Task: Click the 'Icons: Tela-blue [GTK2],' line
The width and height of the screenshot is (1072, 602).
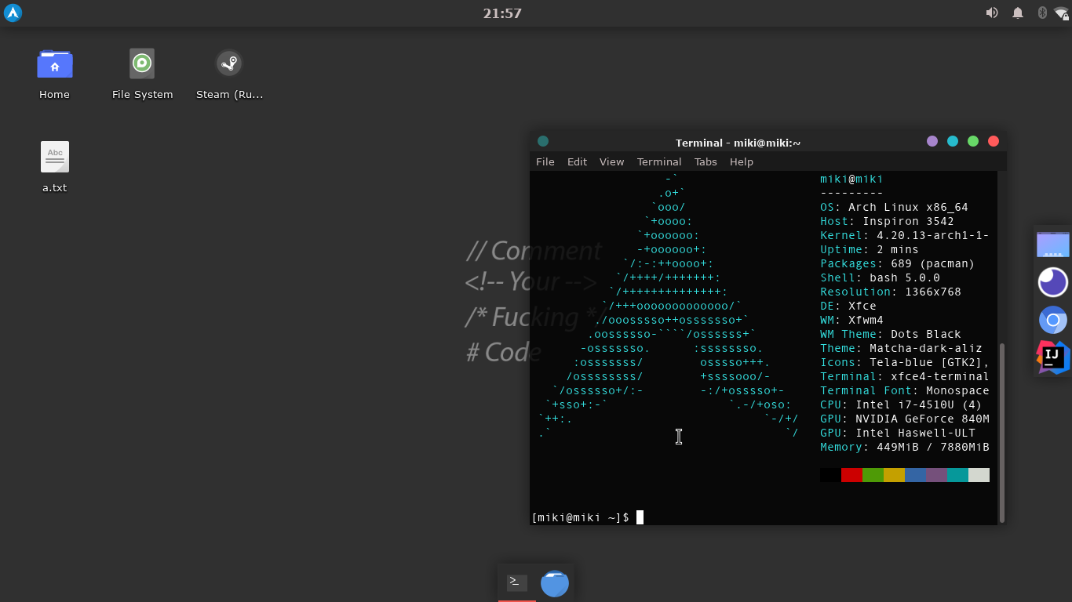Action: (x=905, y=362)
